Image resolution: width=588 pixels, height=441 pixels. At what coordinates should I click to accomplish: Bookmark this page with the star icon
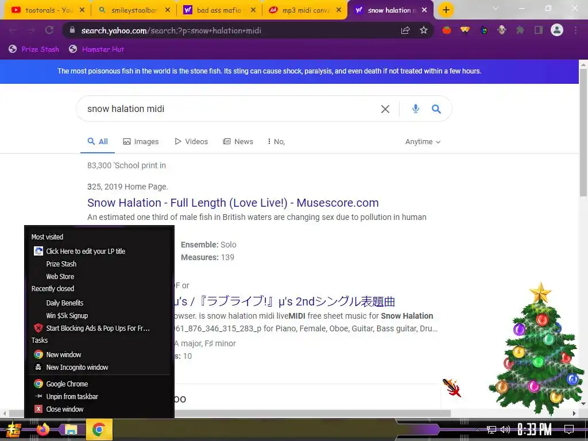[x=424, y=30]
